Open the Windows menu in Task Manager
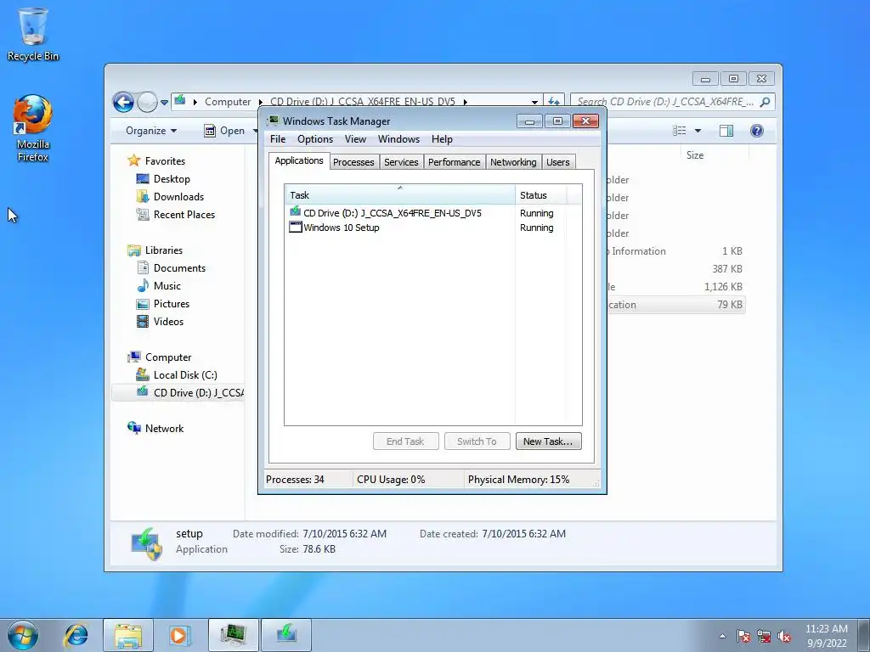870x652 pixels. (399, 139)
